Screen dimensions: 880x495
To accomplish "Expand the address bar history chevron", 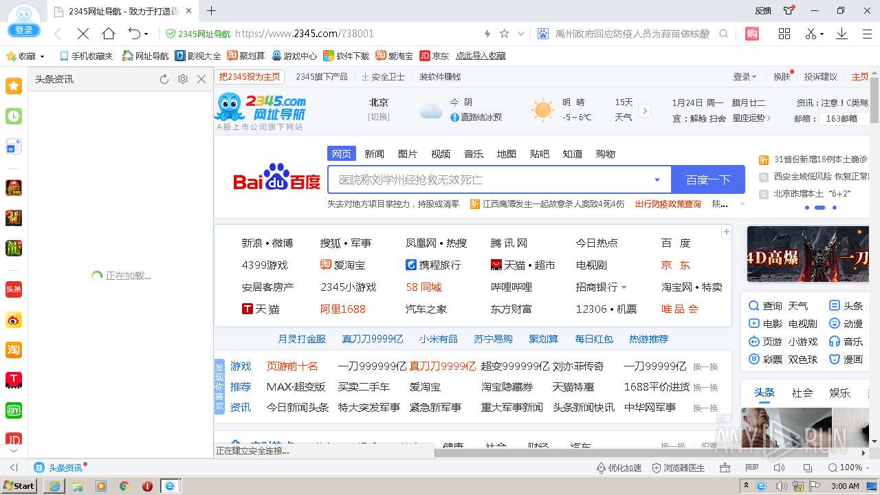I will click(x=521, y=34).
